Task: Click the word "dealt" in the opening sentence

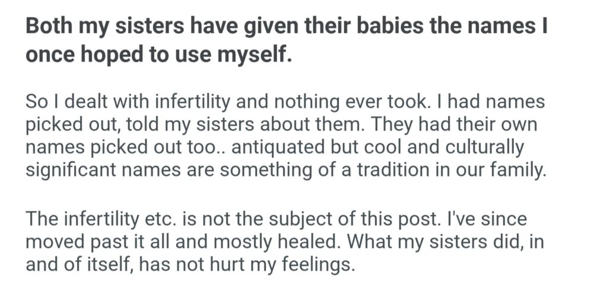Action: (x=90, y=102)
